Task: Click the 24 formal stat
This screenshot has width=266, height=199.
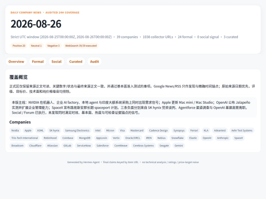Action: 185,37
